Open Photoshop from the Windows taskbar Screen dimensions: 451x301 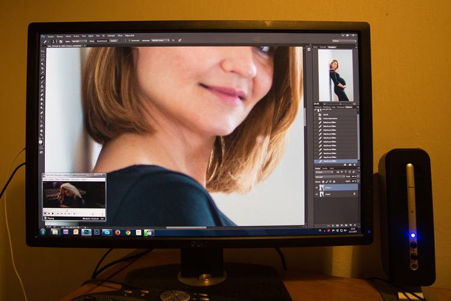point(86,232)
